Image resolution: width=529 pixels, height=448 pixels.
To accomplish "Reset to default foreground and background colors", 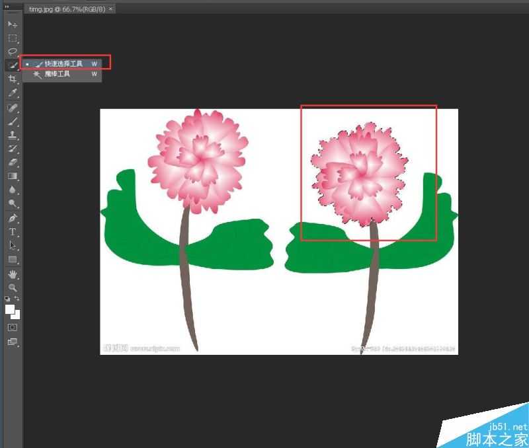I will (7, 299).
